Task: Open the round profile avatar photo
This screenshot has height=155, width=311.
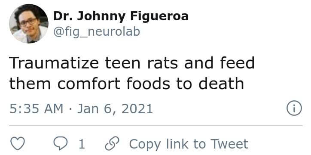Action: (29, 23)
